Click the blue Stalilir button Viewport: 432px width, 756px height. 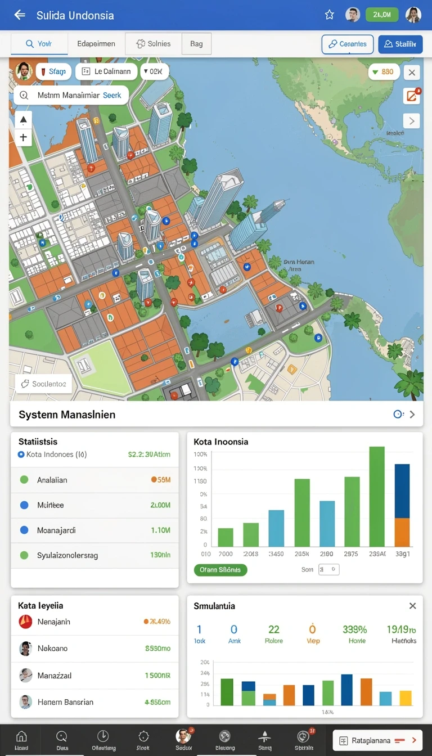coord(400,44)
